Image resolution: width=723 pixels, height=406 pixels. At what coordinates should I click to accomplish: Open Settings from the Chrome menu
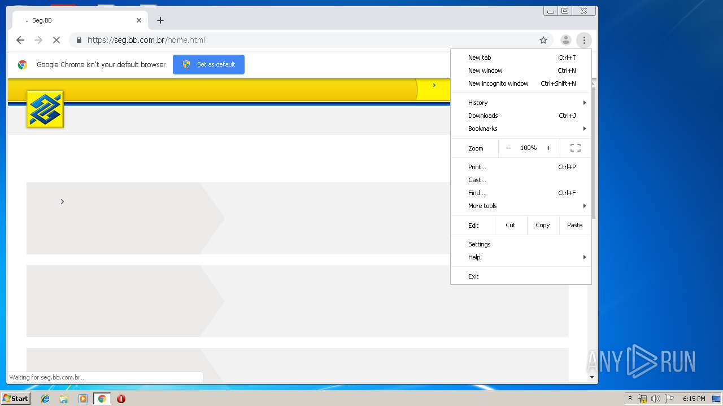[x=521, y=244]
